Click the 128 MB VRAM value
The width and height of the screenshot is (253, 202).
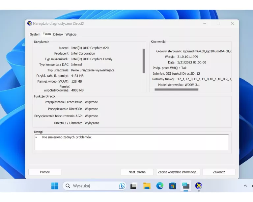coord(76,81)
